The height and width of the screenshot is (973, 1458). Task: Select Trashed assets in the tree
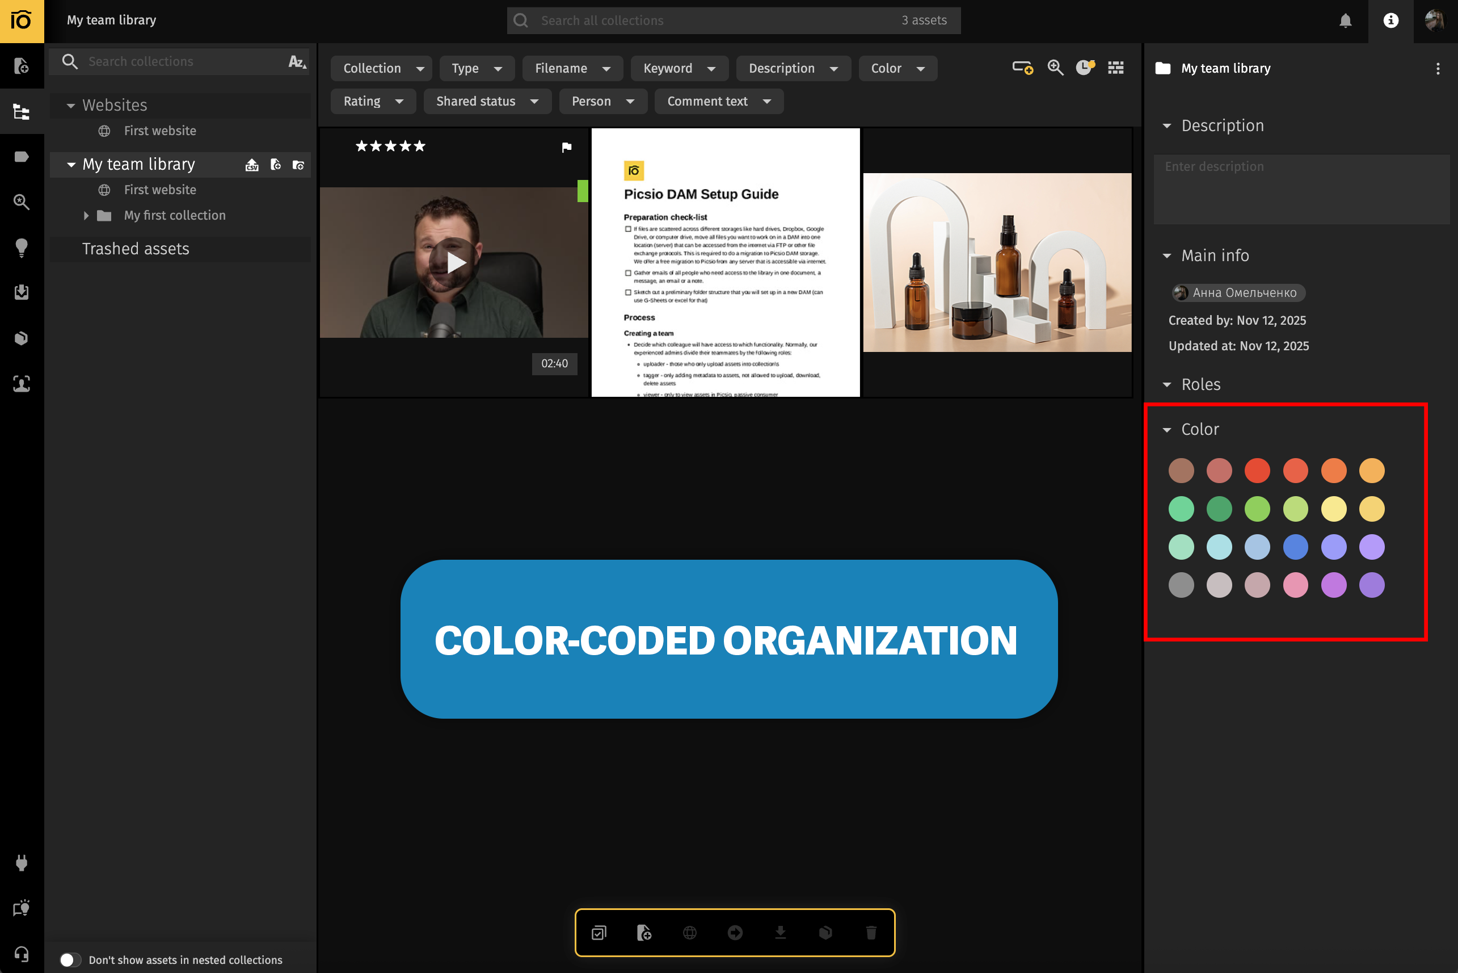point(135,249)
